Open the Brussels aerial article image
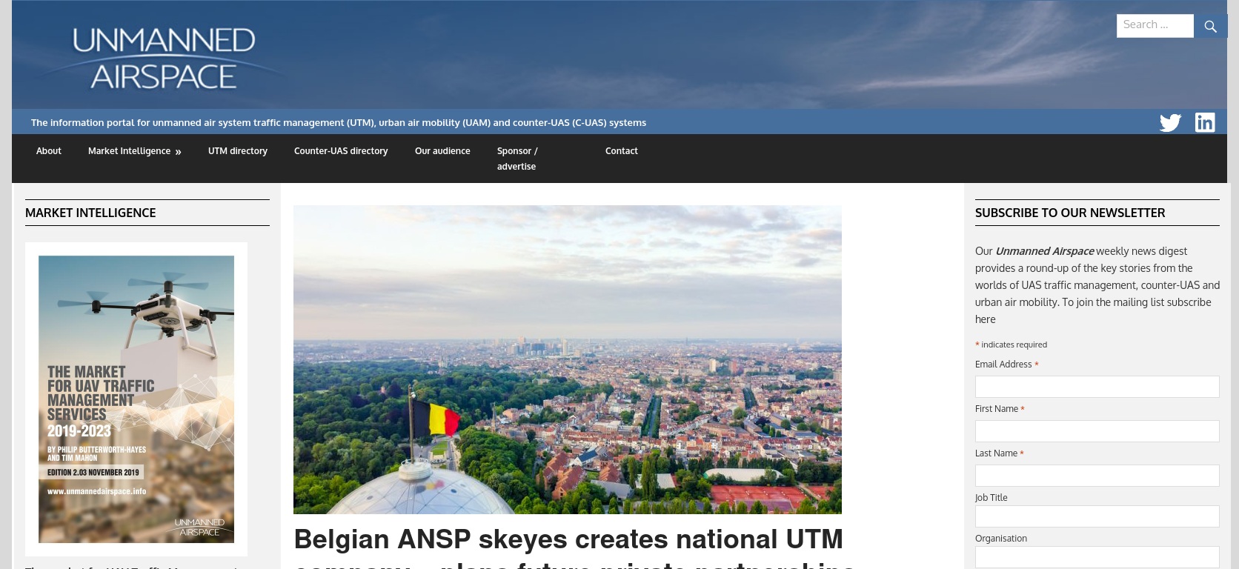This screenshot has width=1239, height=569. 568,359
